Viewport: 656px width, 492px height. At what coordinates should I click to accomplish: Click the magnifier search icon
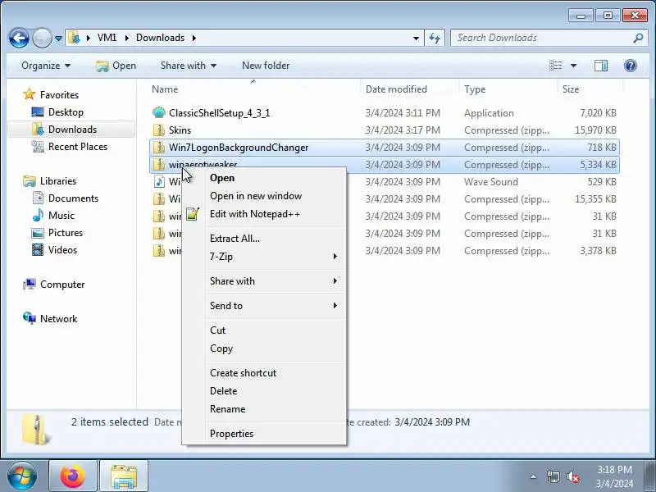[x=638, y=38]
